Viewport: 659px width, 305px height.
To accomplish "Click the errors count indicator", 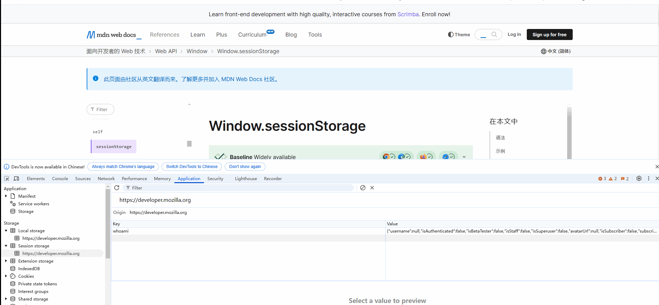I will coord(602,179).
